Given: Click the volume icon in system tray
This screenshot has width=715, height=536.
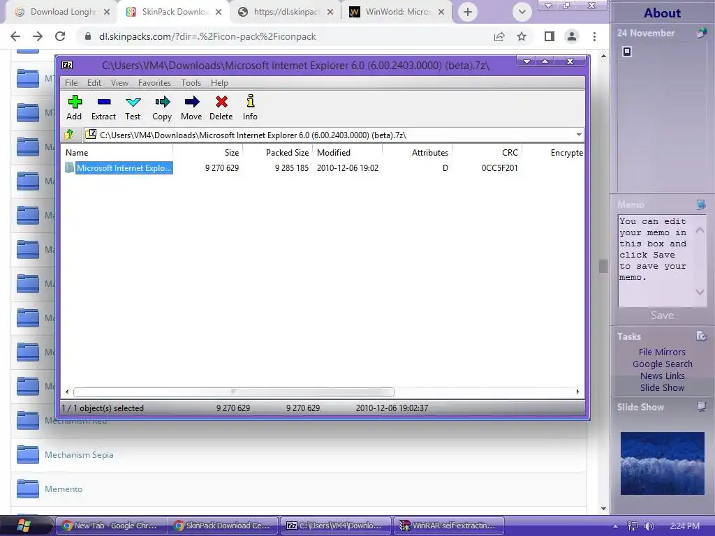Looking at the screenshot, I should point(649,526).
